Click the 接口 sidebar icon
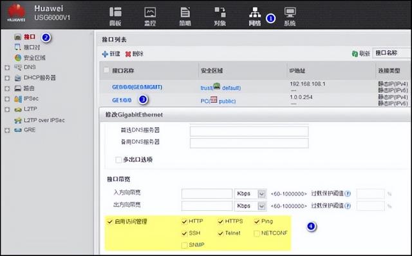 17,37
